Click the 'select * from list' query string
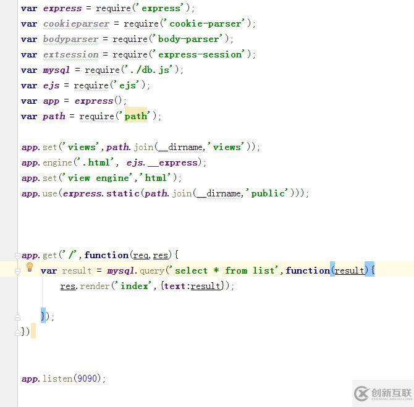Screen dimensions: 414x407 pyautogui.click(x=224, y=271)
